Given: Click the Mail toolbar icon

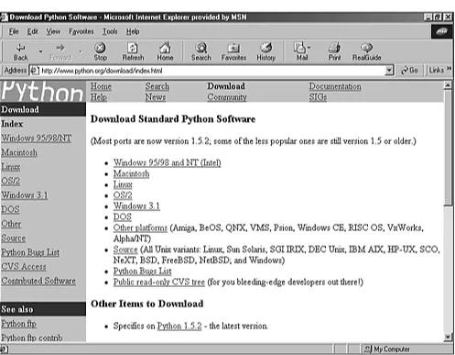Looking at the screenshot, I should tap(299, 48).
